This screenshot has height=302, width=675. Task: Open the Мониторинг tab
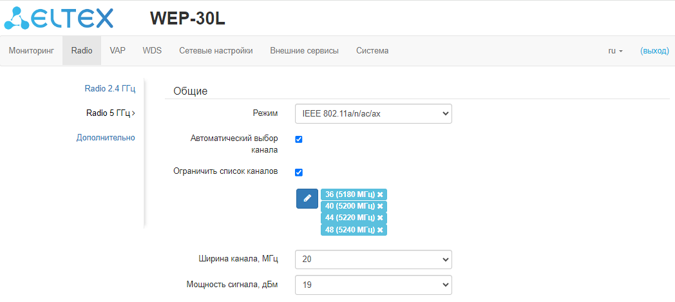[x=32, y=51]
